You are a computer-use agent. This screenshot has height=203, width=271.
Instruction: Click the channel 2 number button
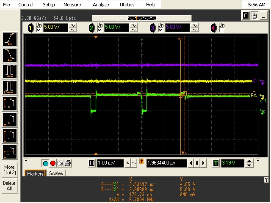92,28
